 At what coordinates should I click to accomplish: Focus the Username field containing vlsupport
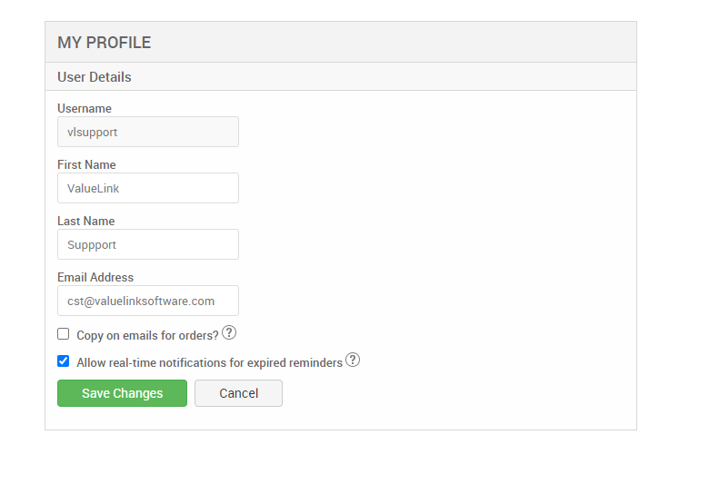(x=148, y=132)
